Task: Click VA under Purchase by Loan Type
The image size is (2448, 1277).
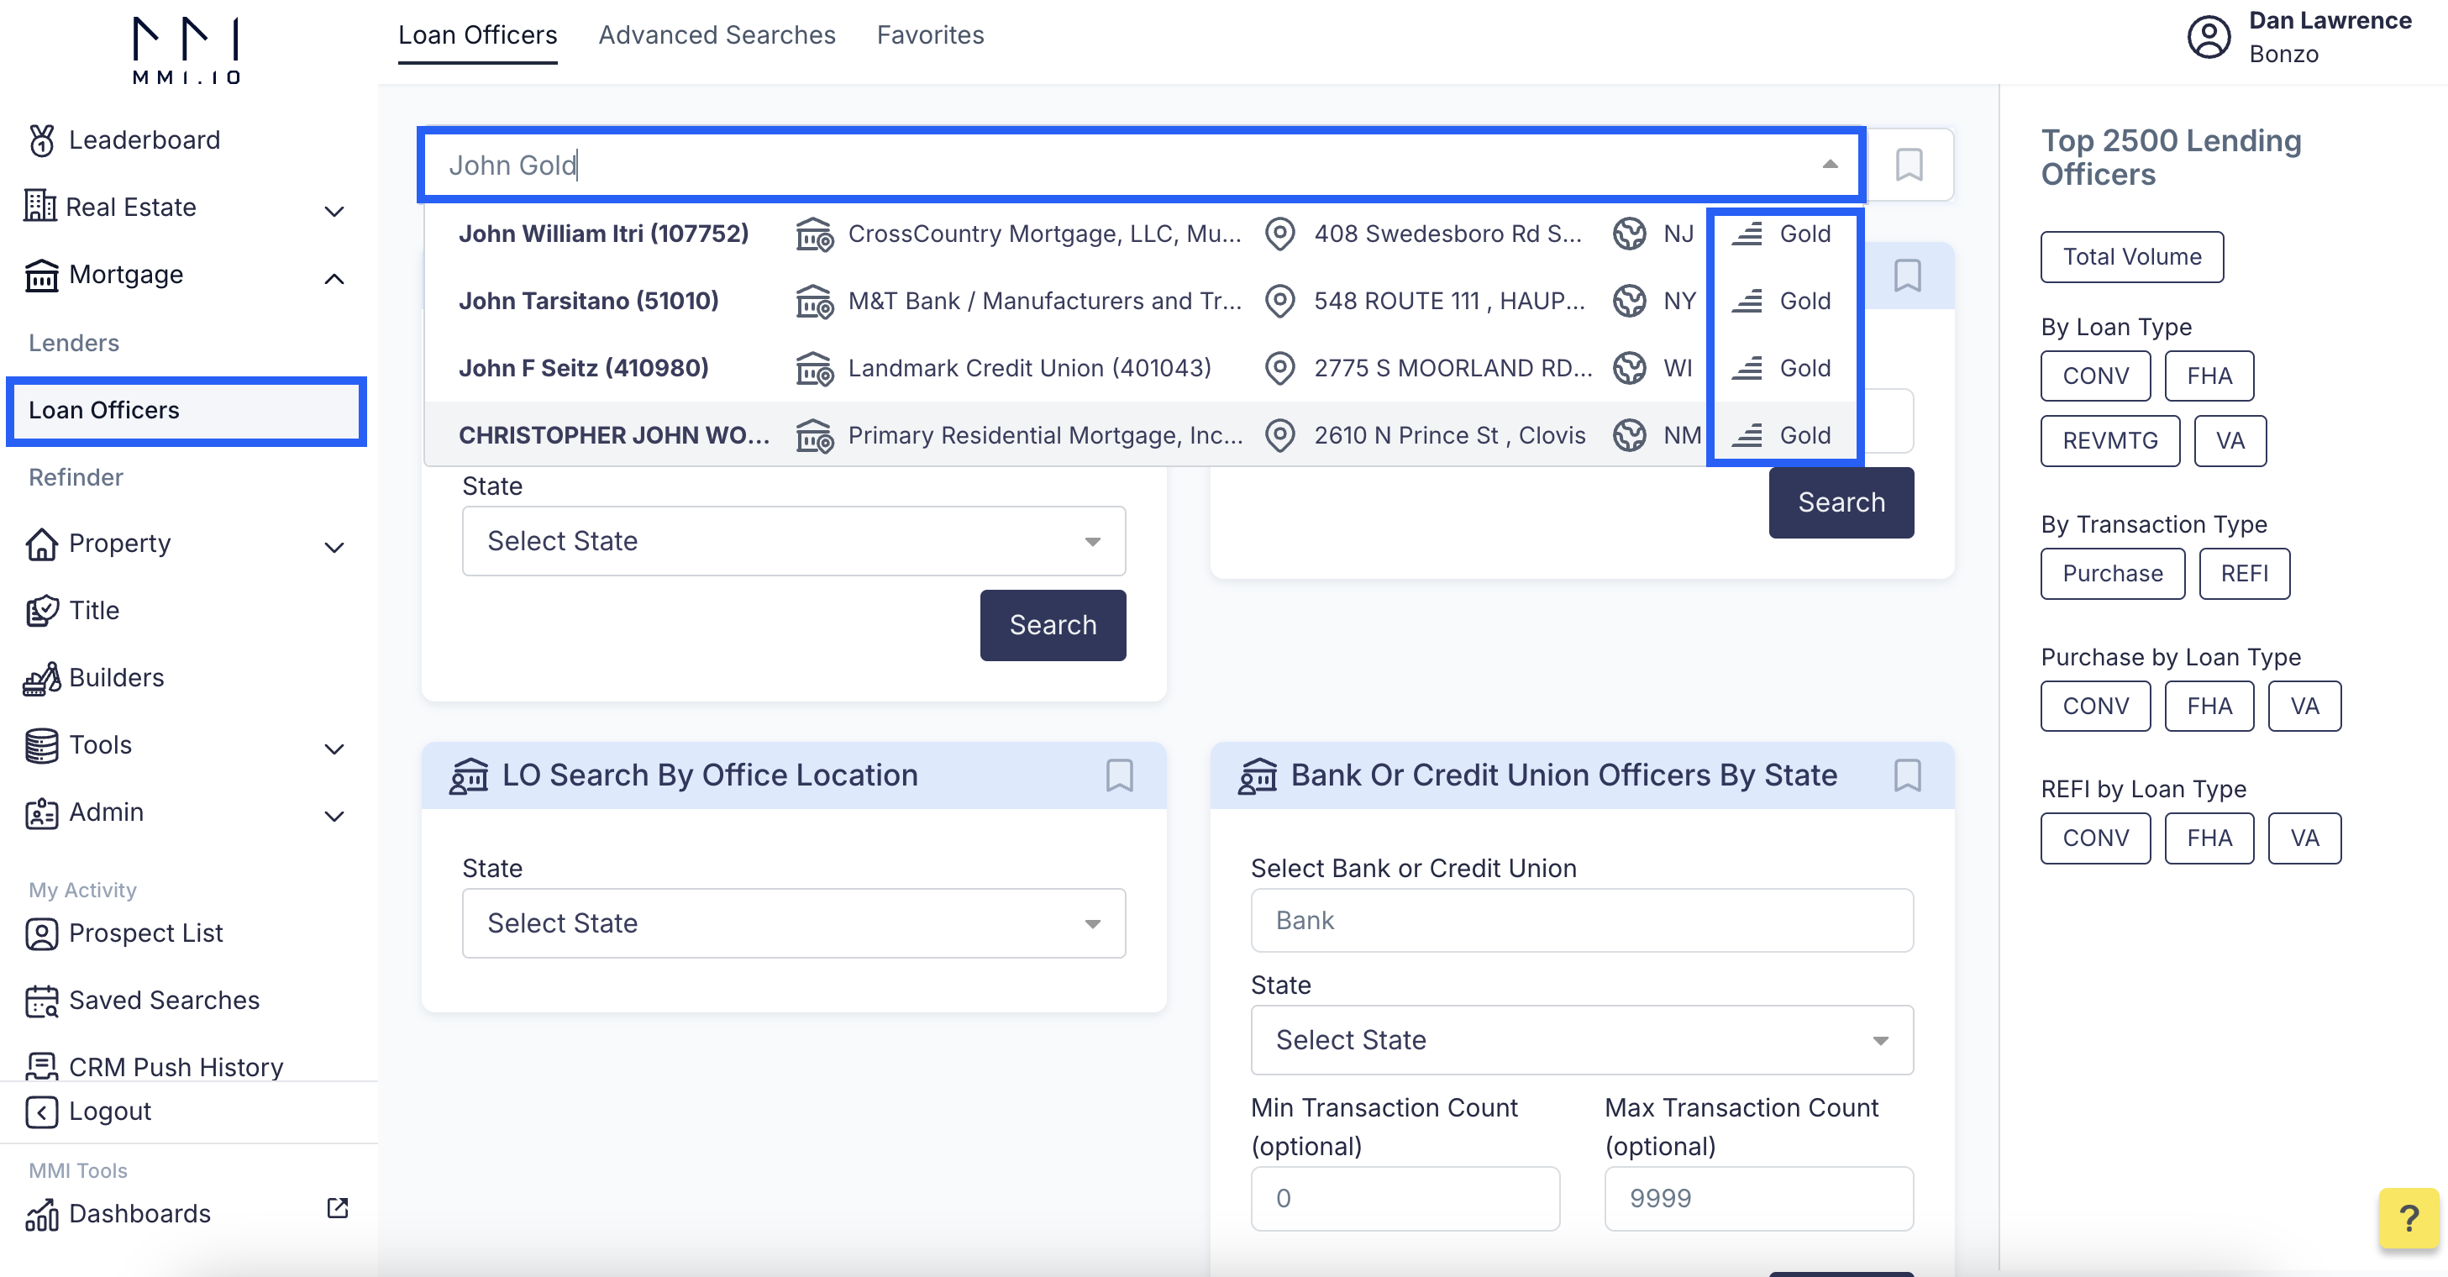Action: coord(2304,706)
